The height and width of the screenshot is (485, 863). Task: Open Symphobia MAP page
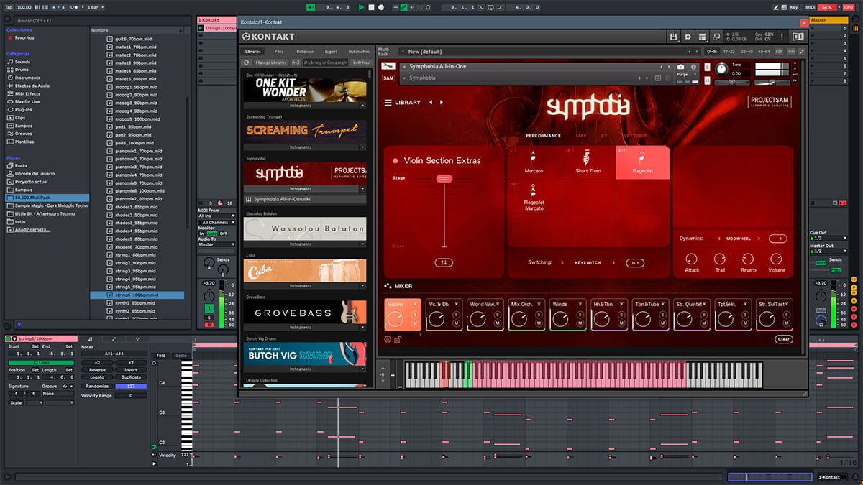coord(582,136)
